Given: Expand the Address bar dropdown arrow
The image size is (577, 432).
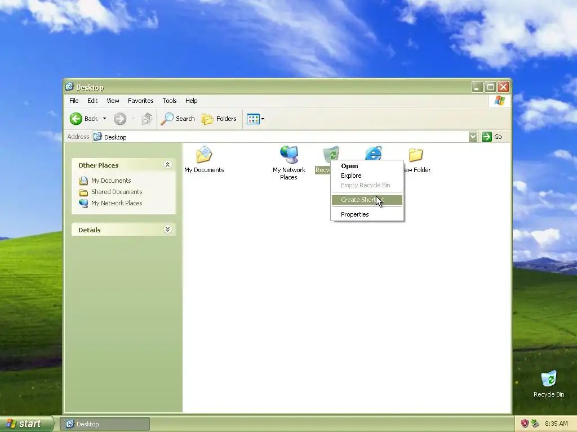Looking at the screenshot, I should tap(473, 137).
